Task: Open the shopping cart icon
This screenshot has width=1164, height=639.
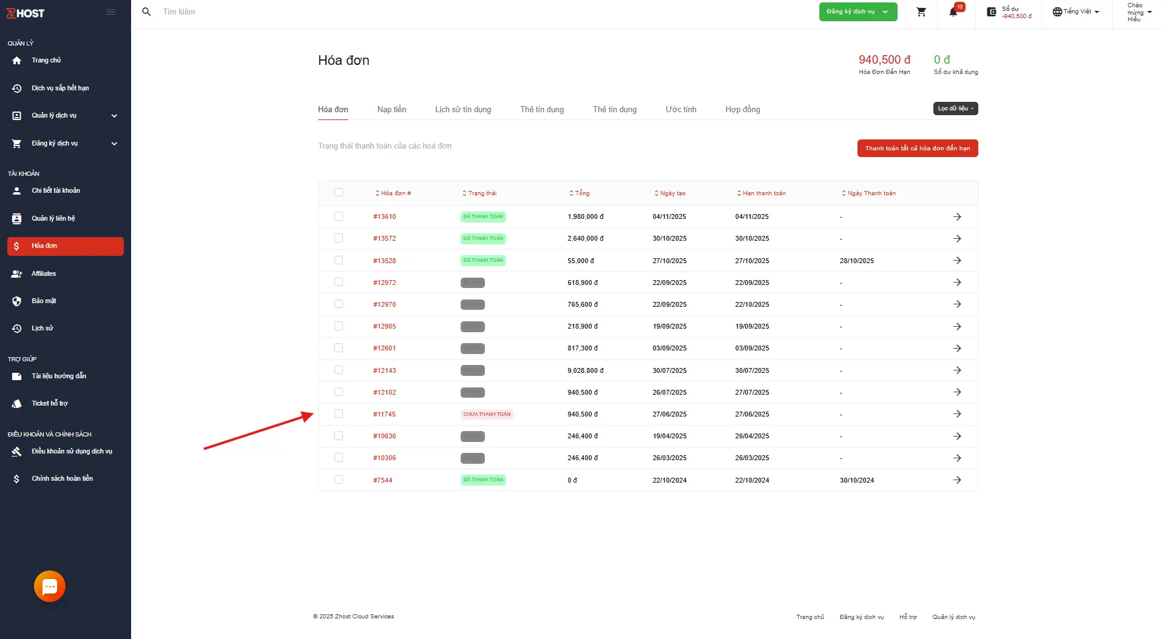Action: [x=921, y=12]
